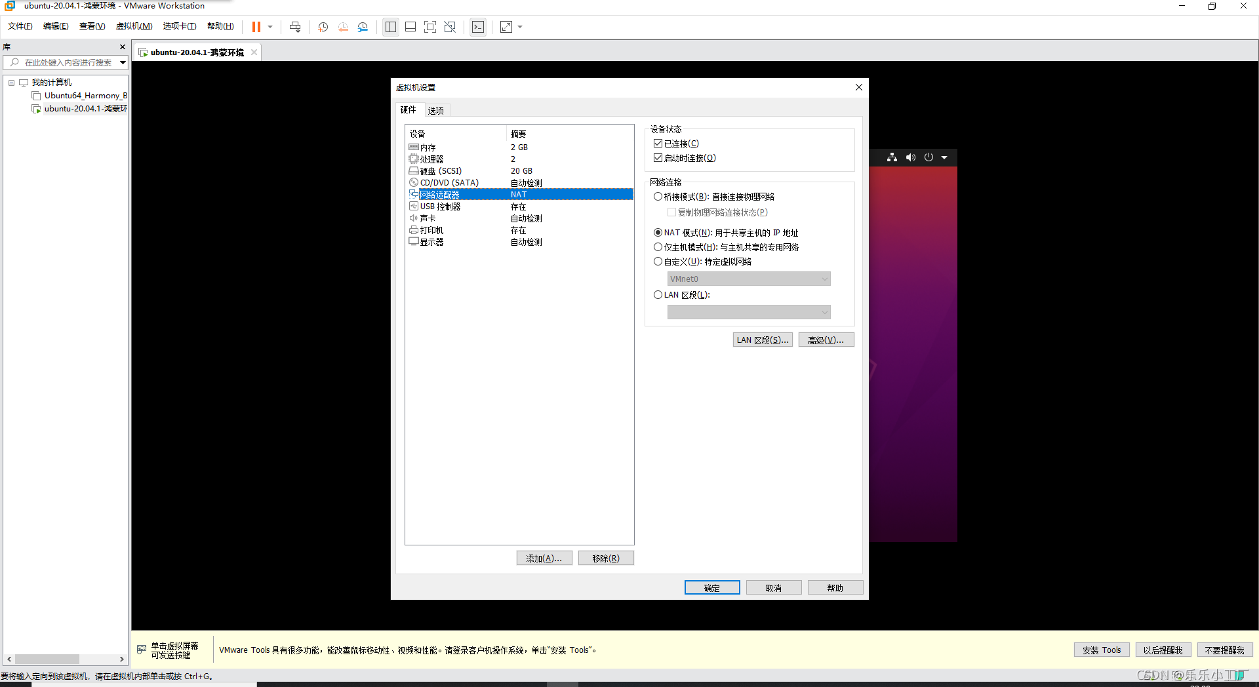Click the 添加(A)... button
Screen dimensions: 1259x687
coord(544,558)
